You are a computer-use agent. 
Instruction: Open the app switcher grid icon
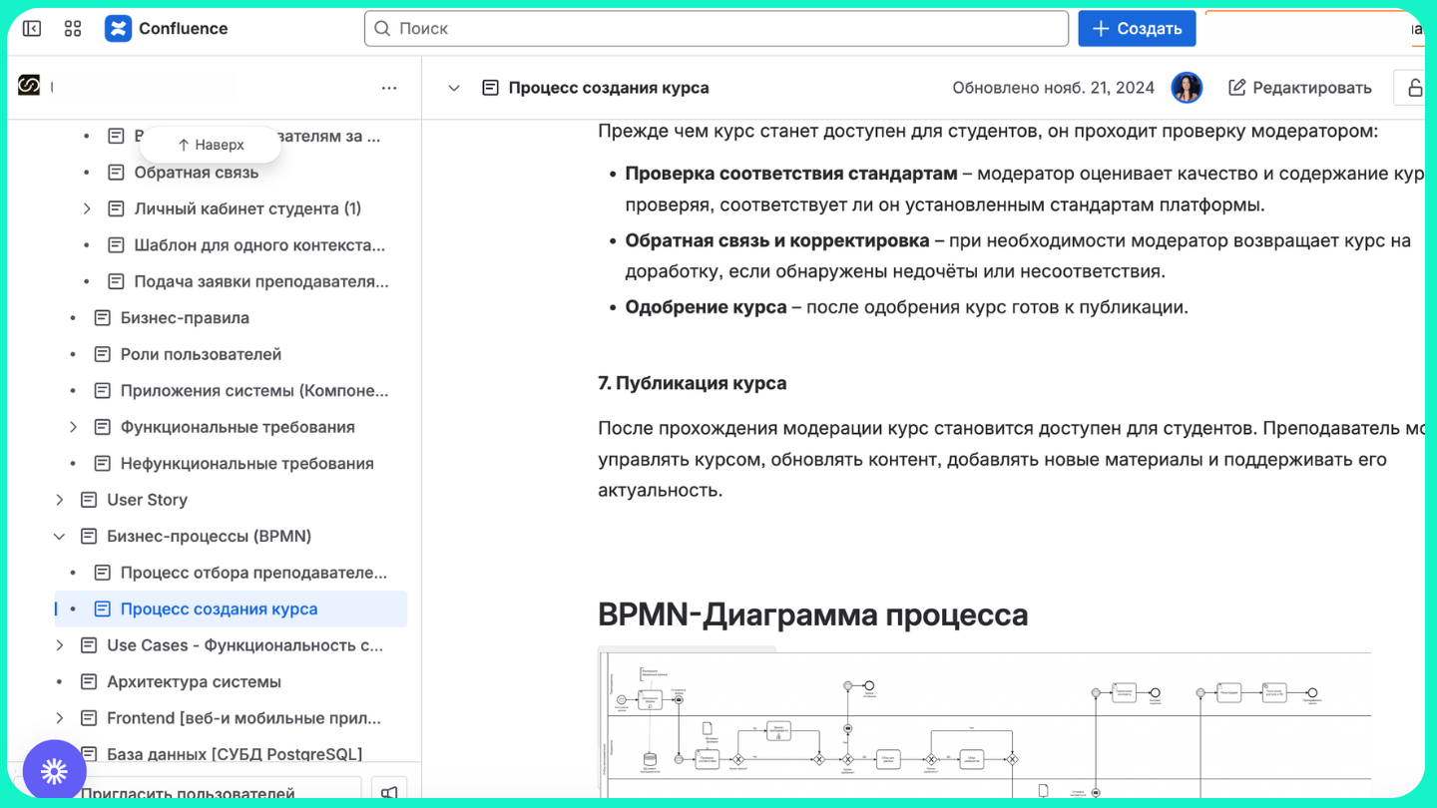tap(73, 29)
